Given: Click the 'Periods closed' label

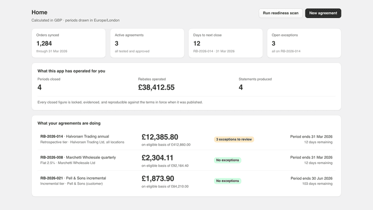Looking at the screenshot, I should (49, 79).
